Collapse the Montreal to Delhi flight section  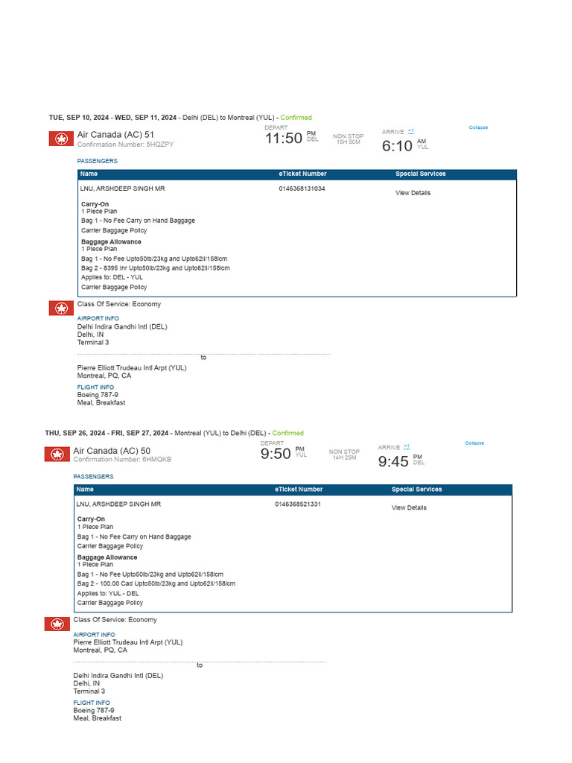point(474,443)
